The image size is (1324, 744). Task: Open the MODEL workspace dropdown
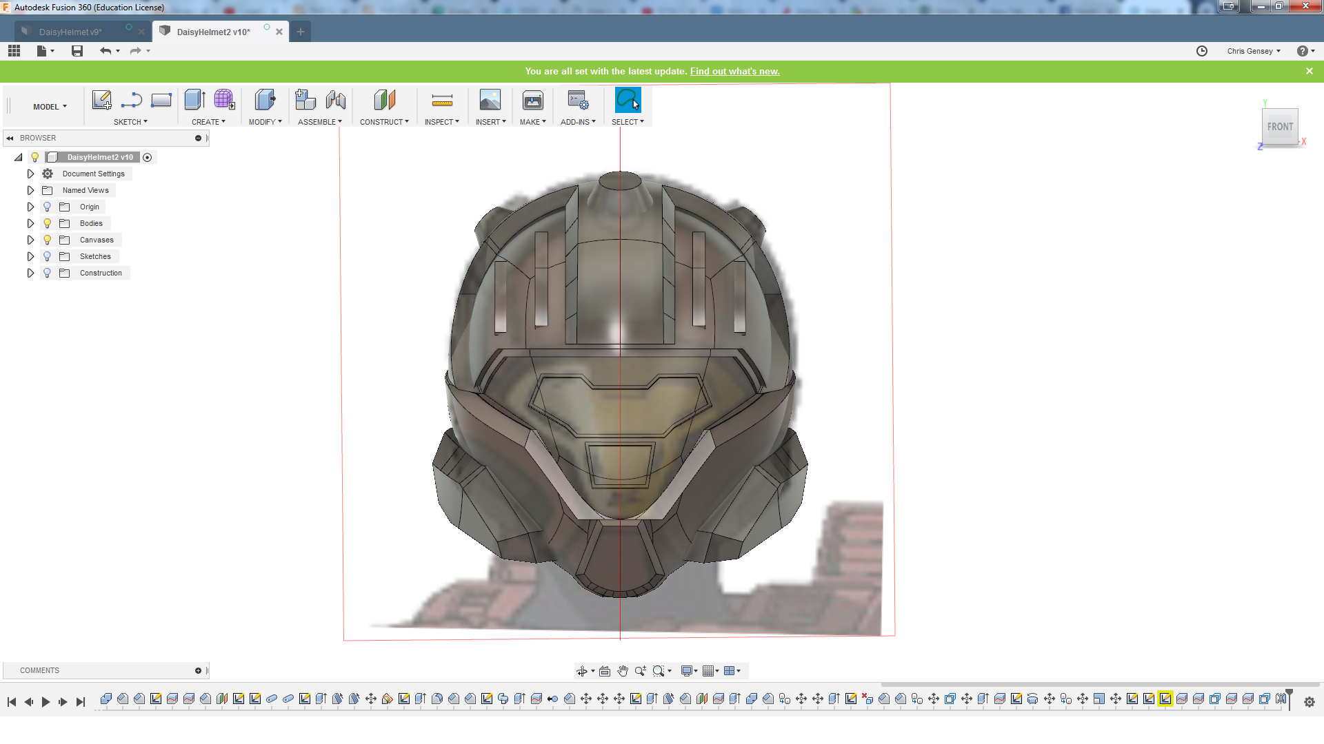(x=50, y=107)
